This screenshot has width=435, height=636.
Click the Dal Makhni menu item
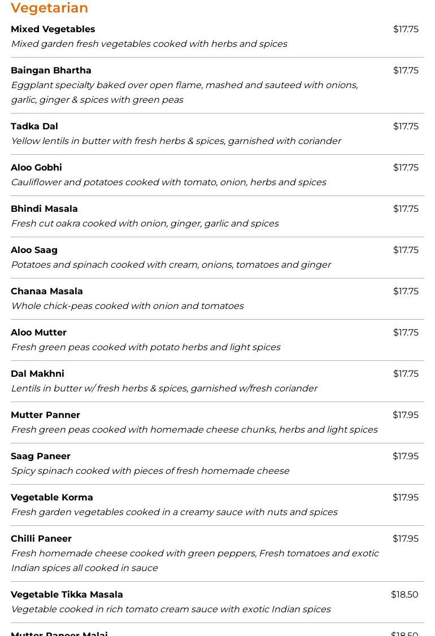tap(37, 374)
